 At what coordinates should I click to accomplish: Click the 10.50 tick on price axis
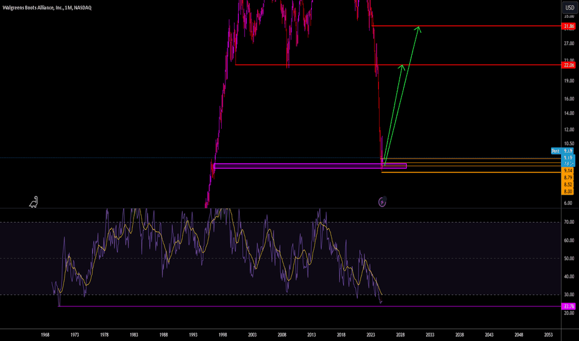click(x=569, y=144)
